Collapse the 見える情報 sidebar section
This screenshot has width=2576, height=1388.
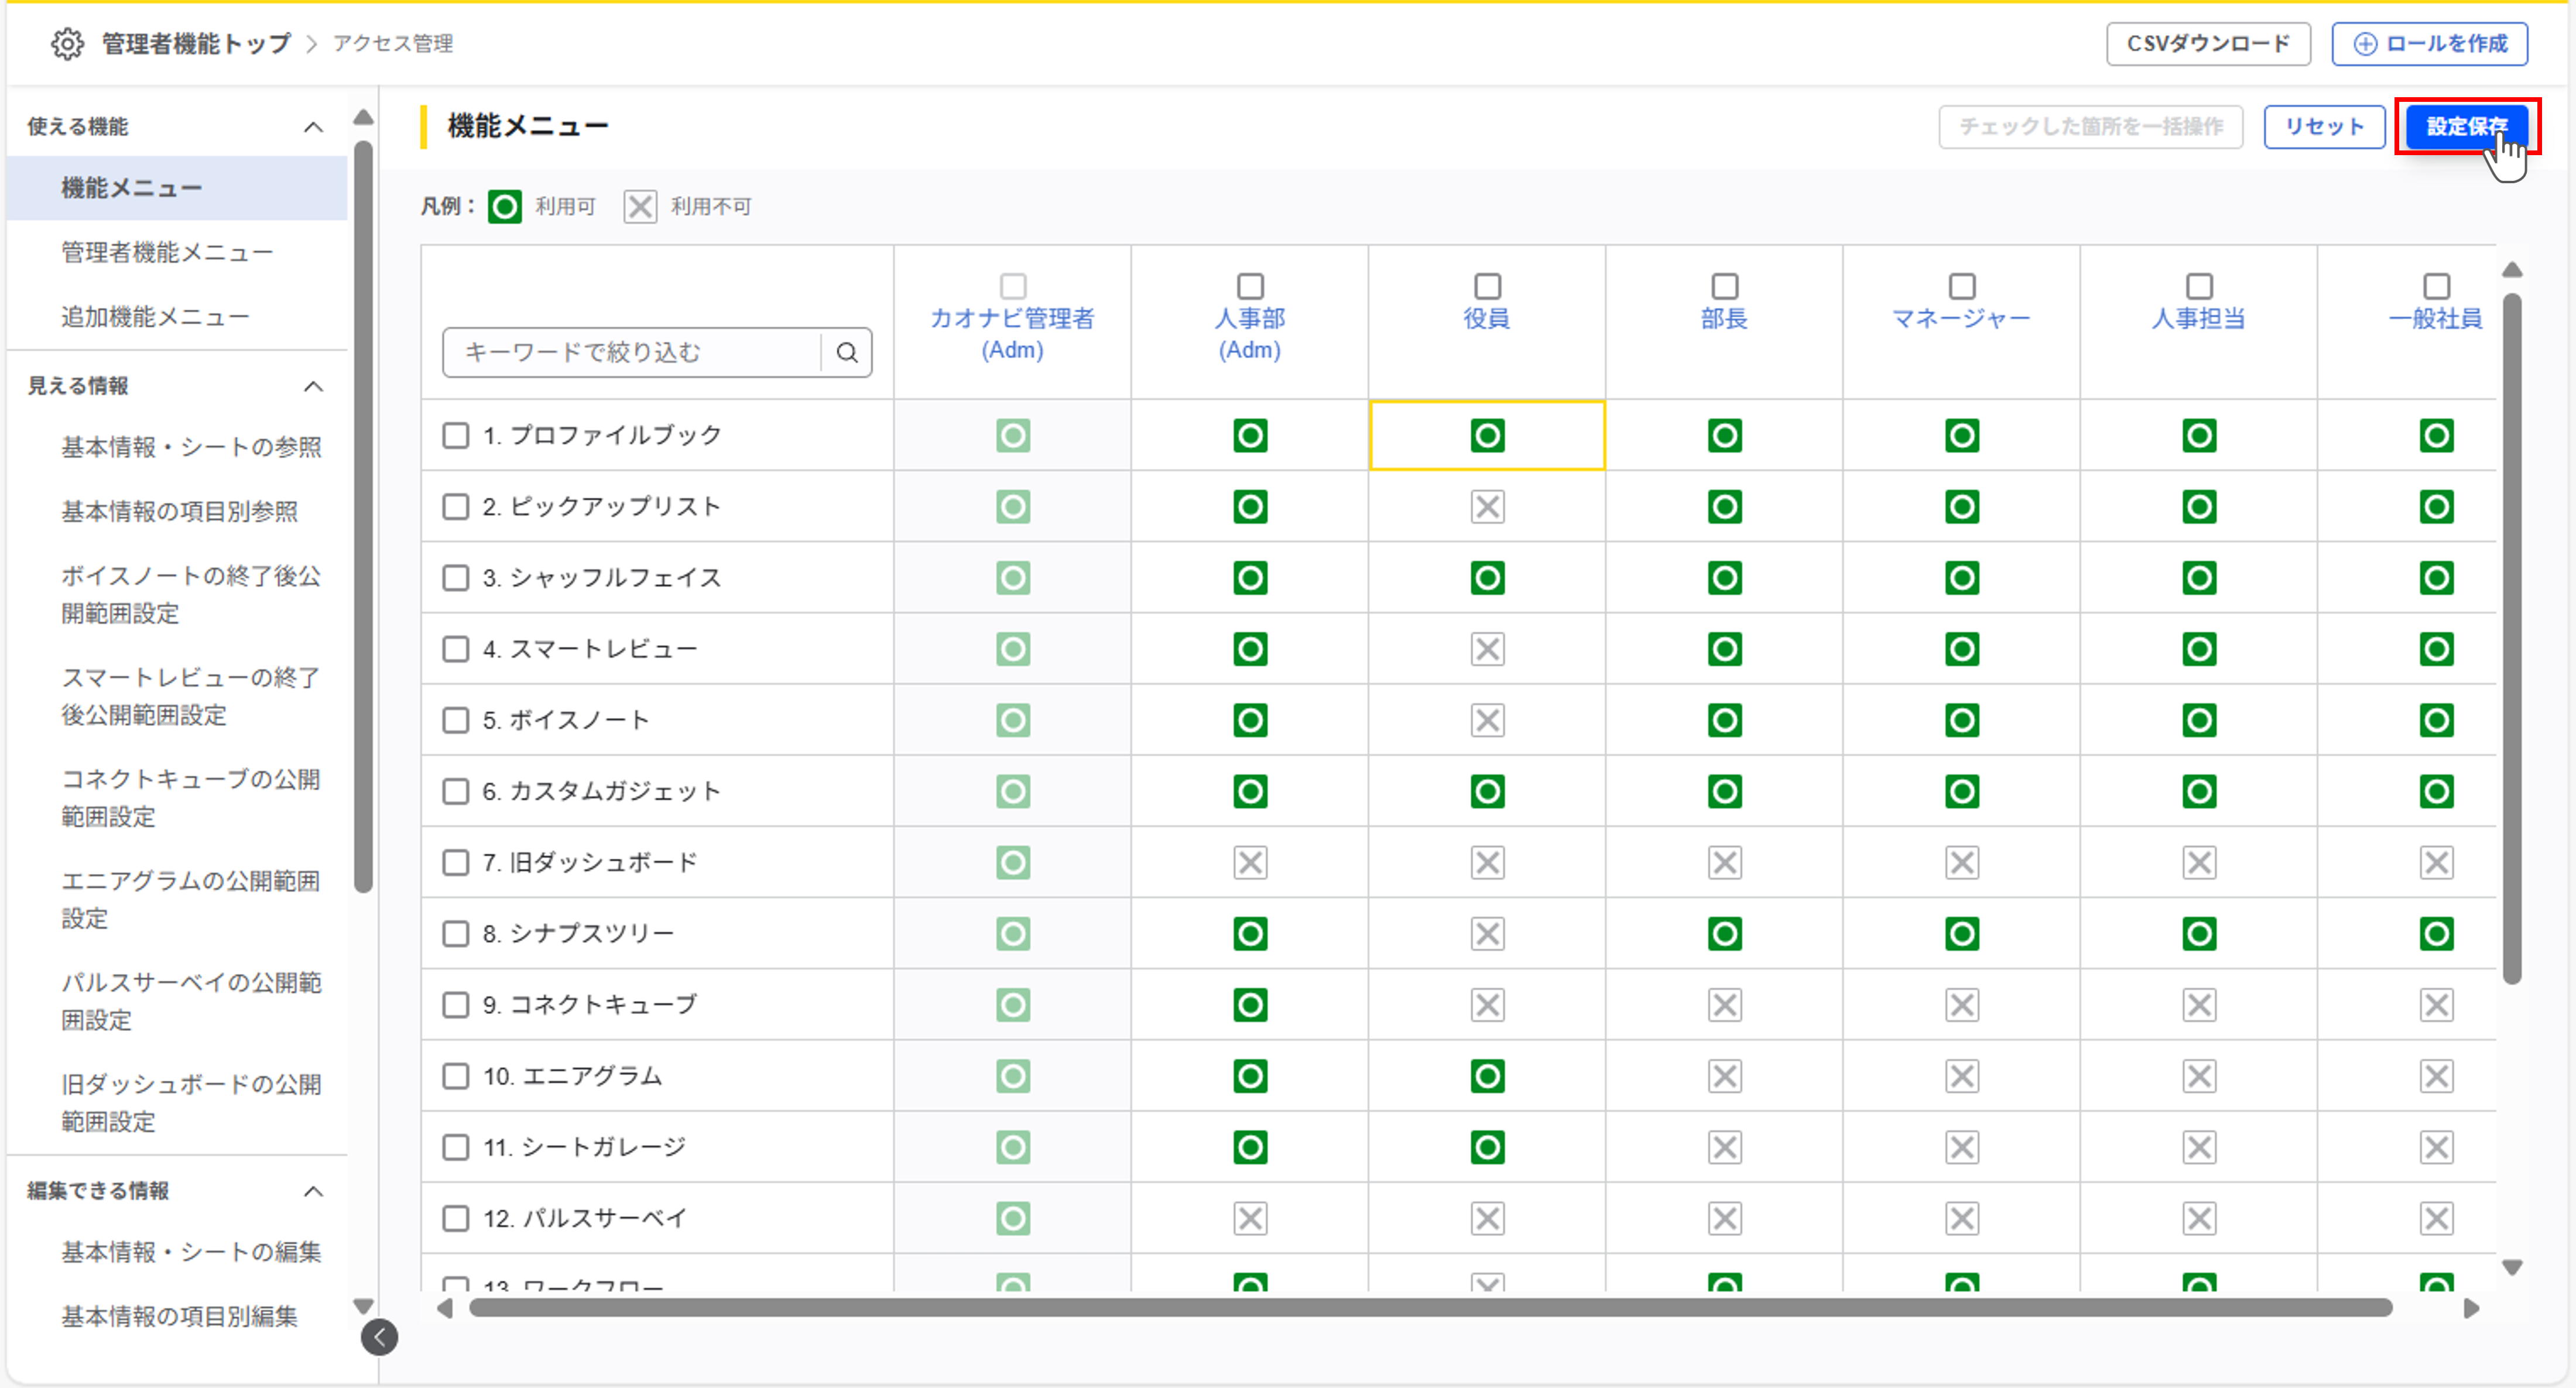(x=313, y=386)
